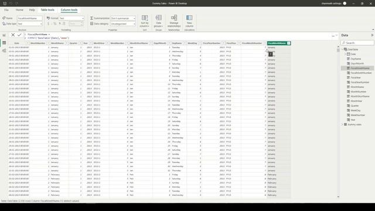This screenshot has width=375, height=211.
Task: Select the MonthYear field in Data pane
Action: [356, 101]
